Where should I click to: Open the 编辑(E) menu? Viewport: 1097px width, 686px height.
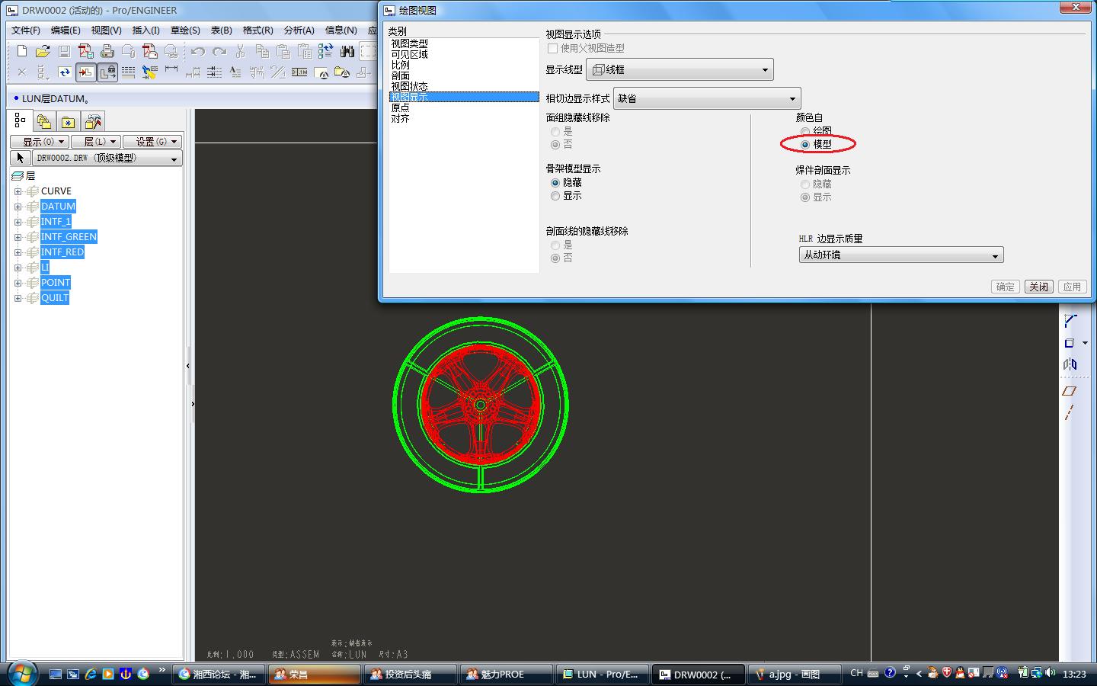coord(66,30)
